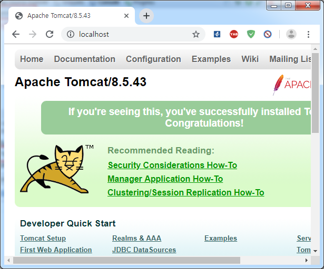Go back with the back arrow
The width and height of the screenshot is (324, 269).
tap(16, 34)
